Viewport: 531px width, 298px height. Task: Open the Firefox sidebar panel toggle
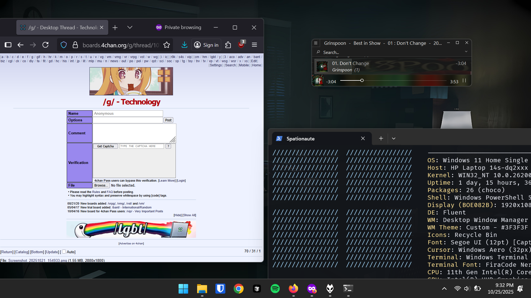(8, 45)
